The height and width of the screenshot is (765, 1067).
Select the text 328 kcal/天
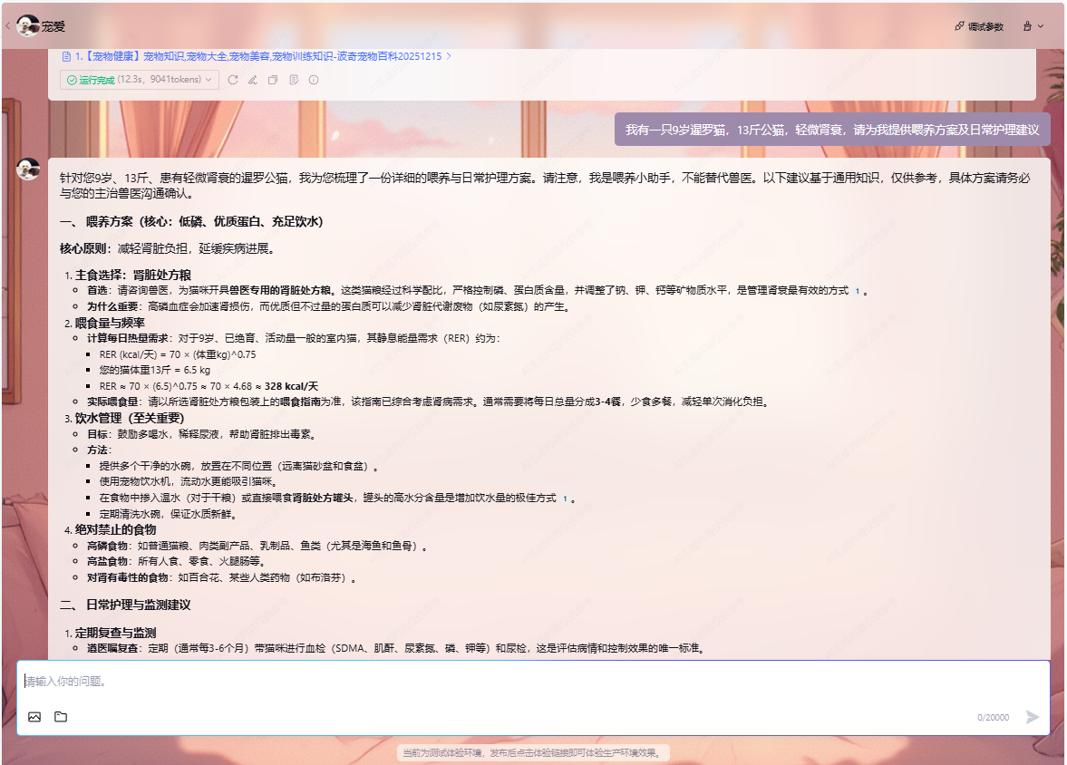291,386
